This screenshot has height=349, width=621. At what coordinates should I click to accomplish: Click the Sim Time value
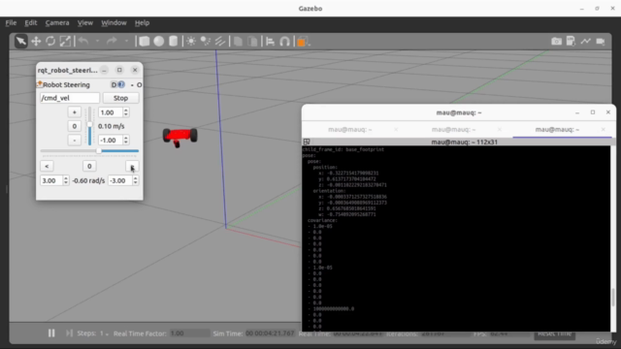click(270, 333)
